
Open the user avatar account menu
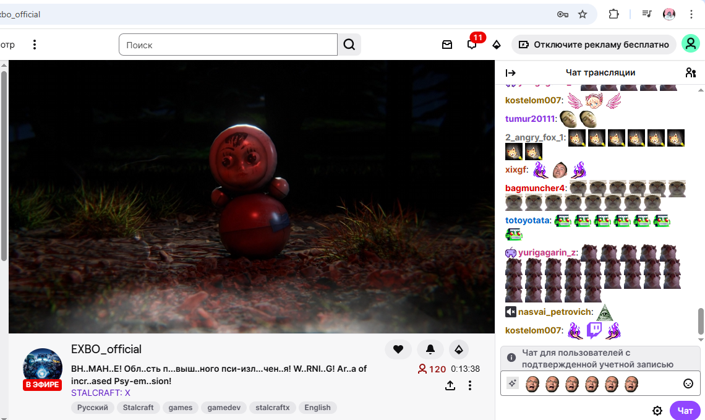pyautogui.click(x=690, y=44)
